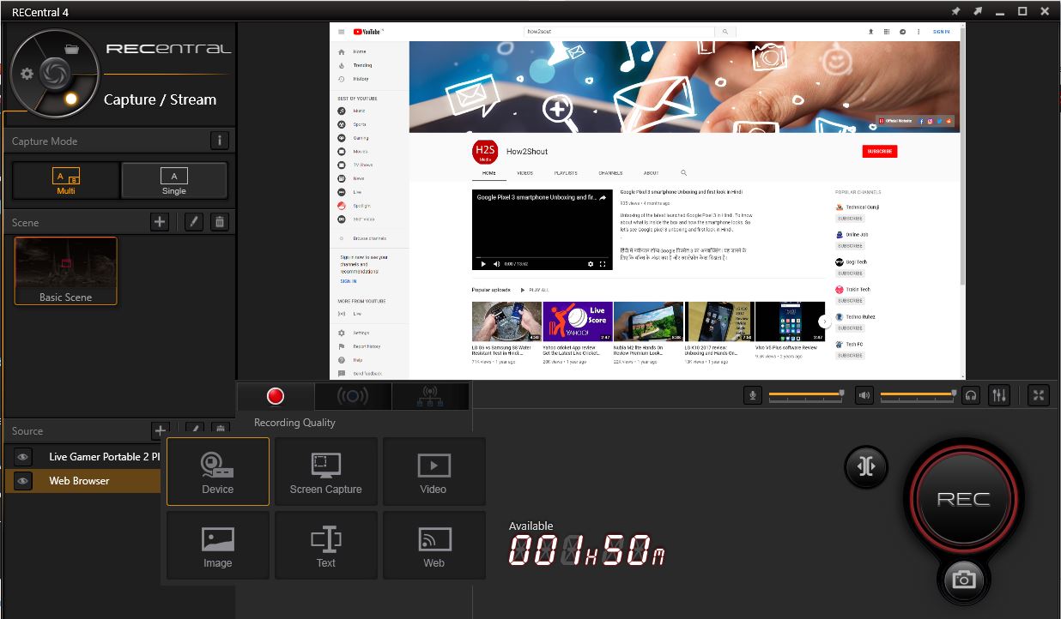Adjust the speaker volume slider
Screen dimensions: 1061x619
point(919,394)
